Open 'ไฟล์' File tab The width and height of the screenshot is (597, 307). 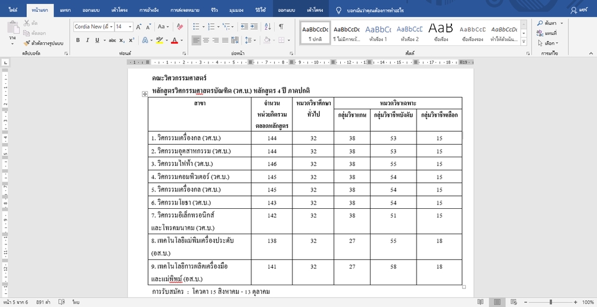pos(13,11)
